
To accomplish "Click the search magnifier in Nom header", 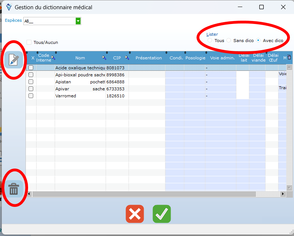I will click(x=104, y=58).
